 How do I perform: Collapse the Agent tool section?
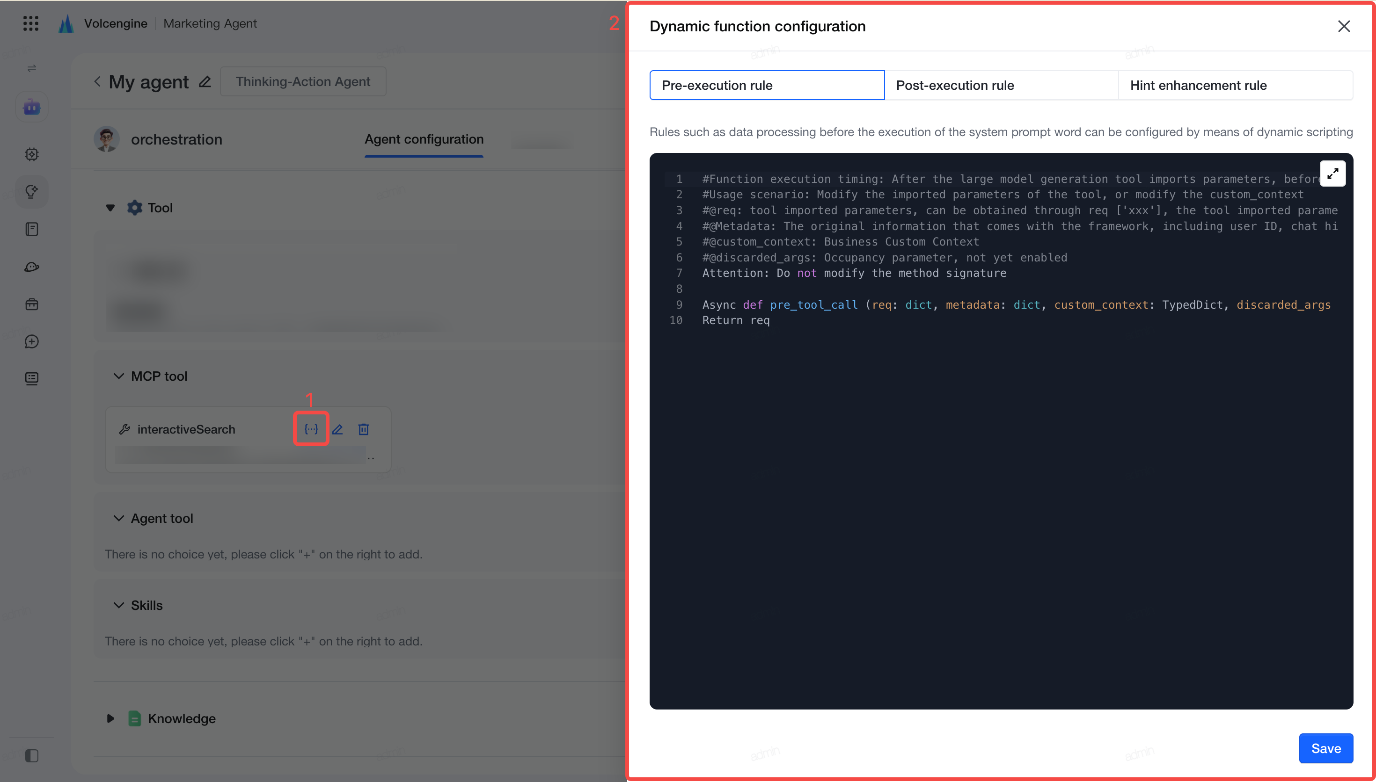[119, 518]
